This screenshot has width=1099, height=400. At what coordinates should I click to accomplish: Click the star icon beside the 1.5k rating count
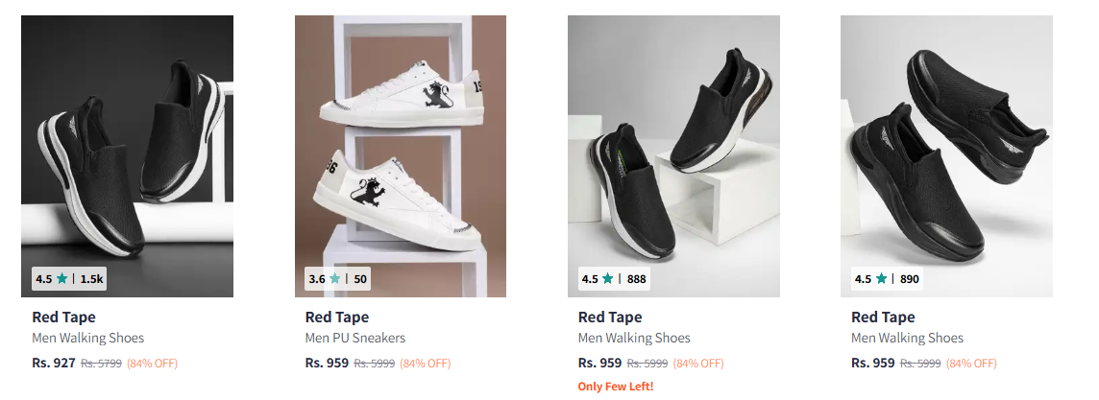(62, 279)
